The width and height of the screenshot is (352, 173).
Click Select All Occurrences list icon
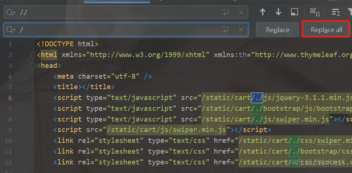click(x=336, y=12)
